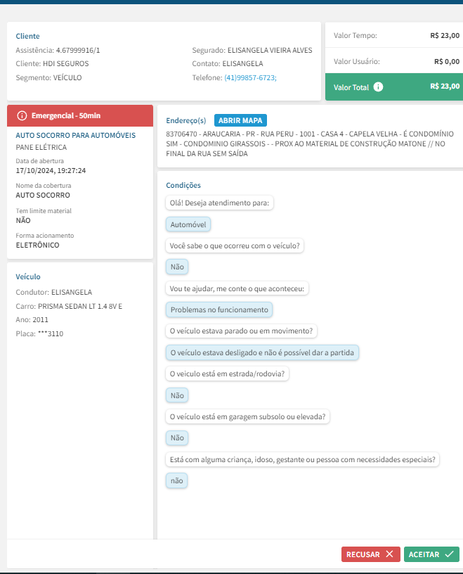
Task: Click the 'O veículo estava desligado' answer chip
Action: click(263, 352)
